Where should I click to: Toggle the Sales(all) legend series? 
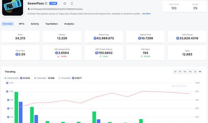(x=44, y=78)
